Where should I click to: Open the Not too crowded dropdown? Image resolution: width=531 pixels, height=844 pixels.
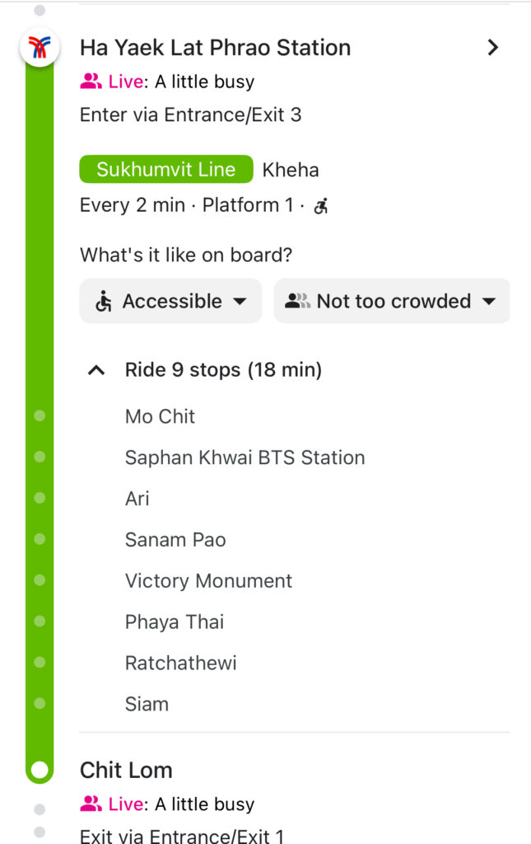tap(392, 301)
